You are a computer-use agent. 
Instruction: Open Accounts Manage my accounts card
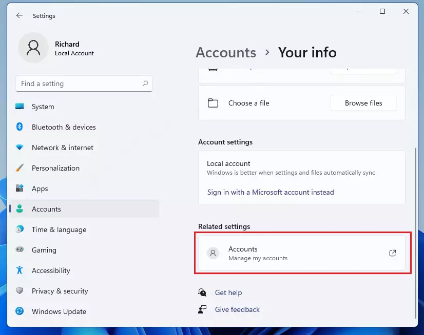click(302, 253)
